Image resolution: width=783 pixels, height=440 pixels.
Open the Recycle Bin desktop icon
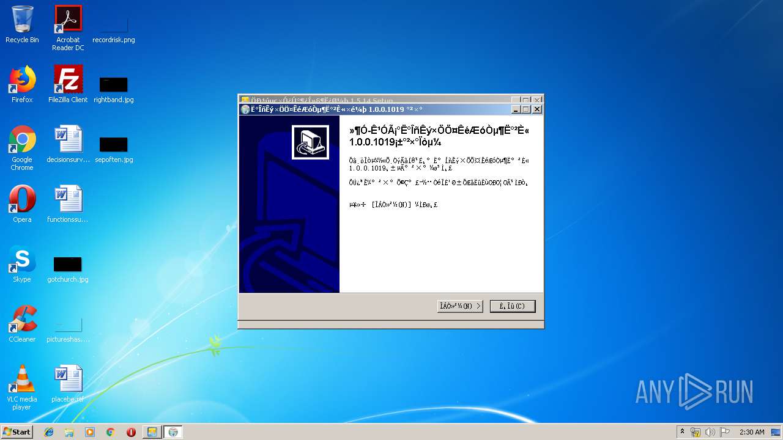(x=22, y=25)
